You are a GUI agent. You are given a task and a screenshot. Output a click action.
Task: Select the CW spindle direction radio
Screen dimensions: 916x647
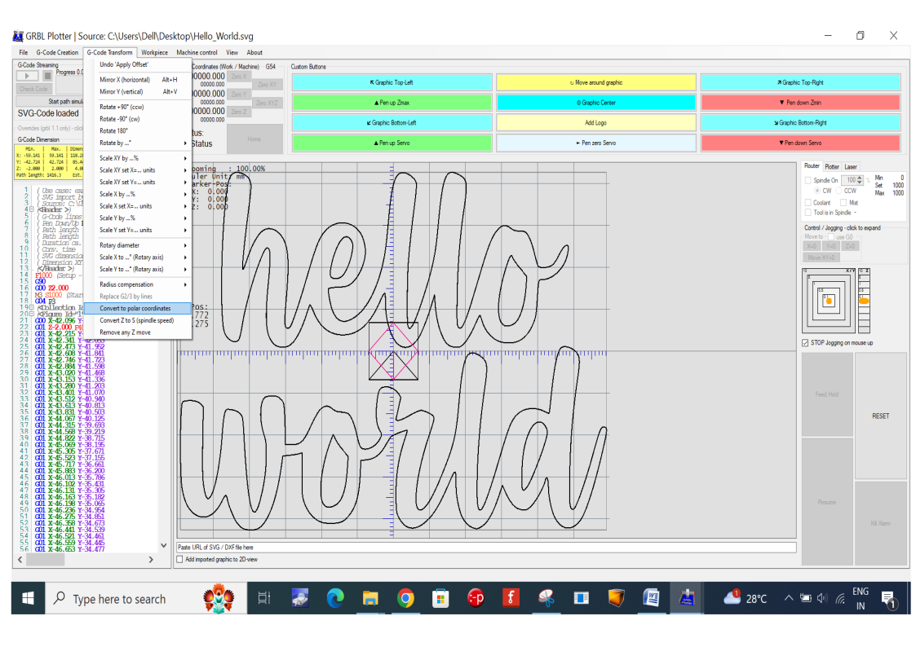click(817, 191)
